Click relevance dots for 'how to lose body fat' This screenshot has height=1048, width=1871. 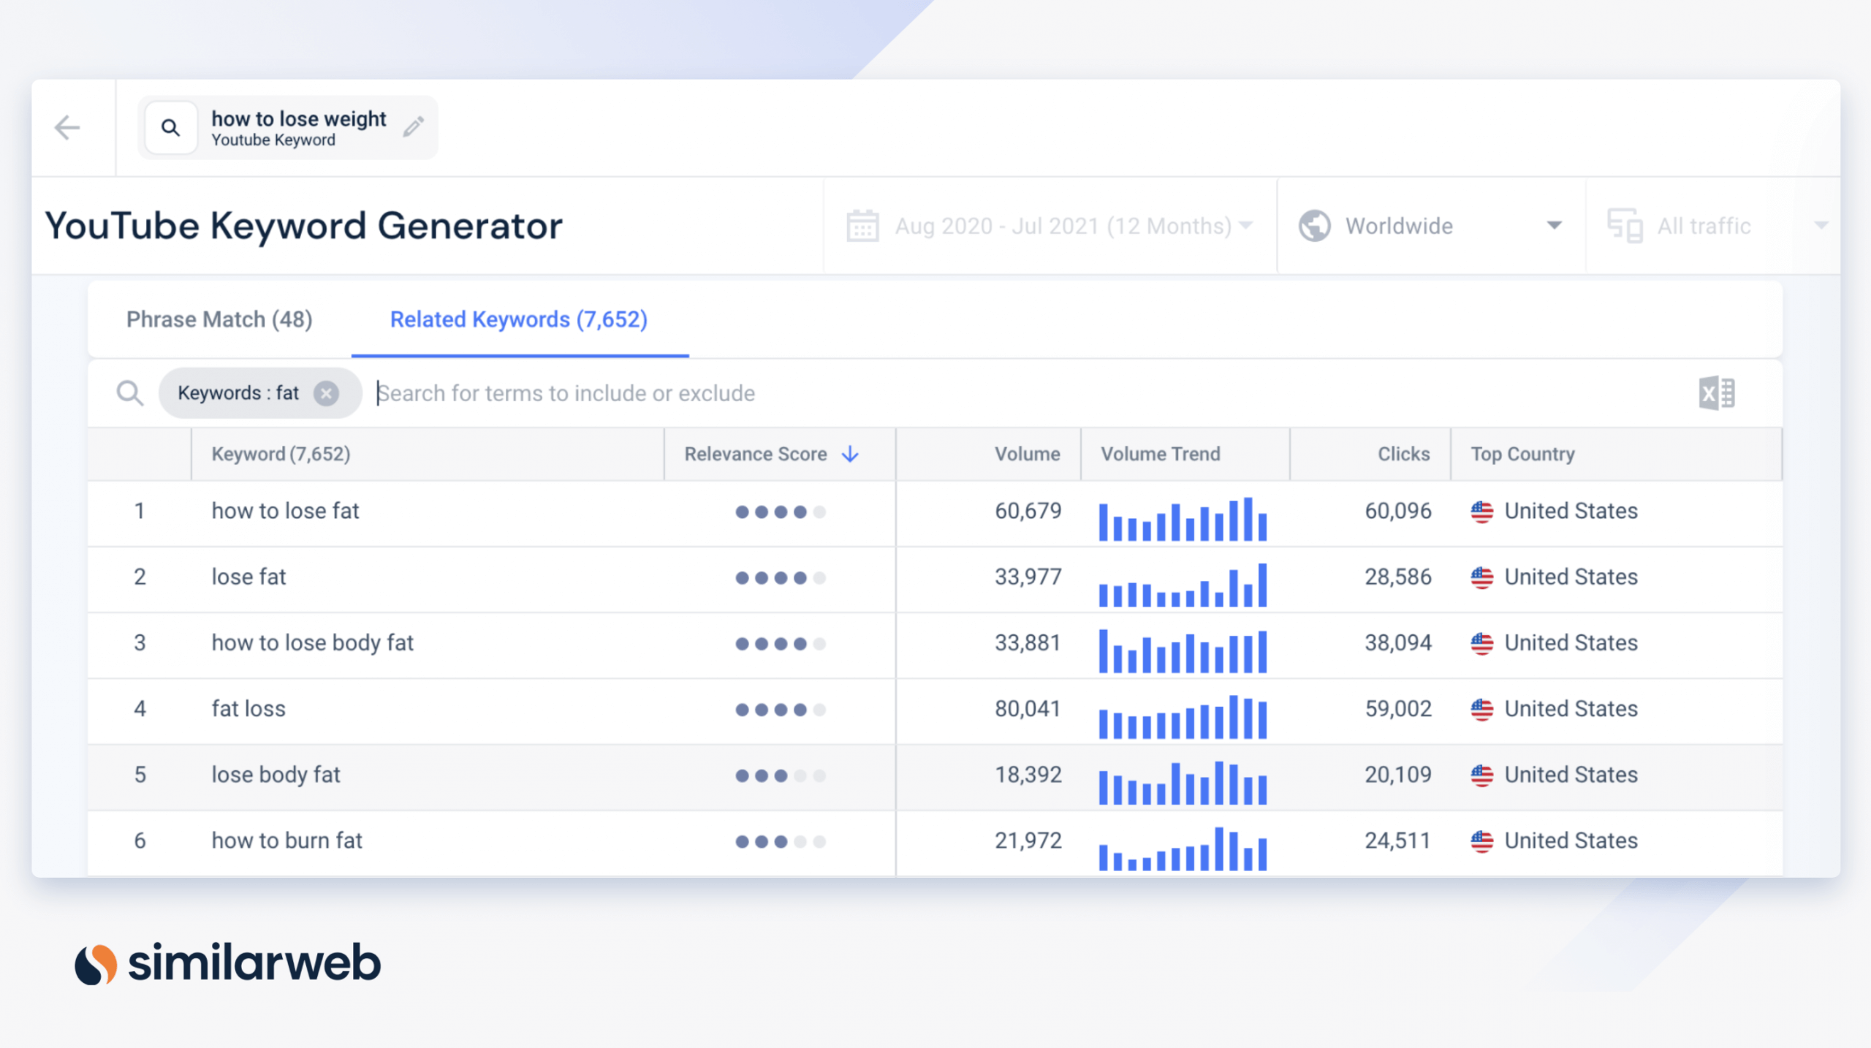781,643
